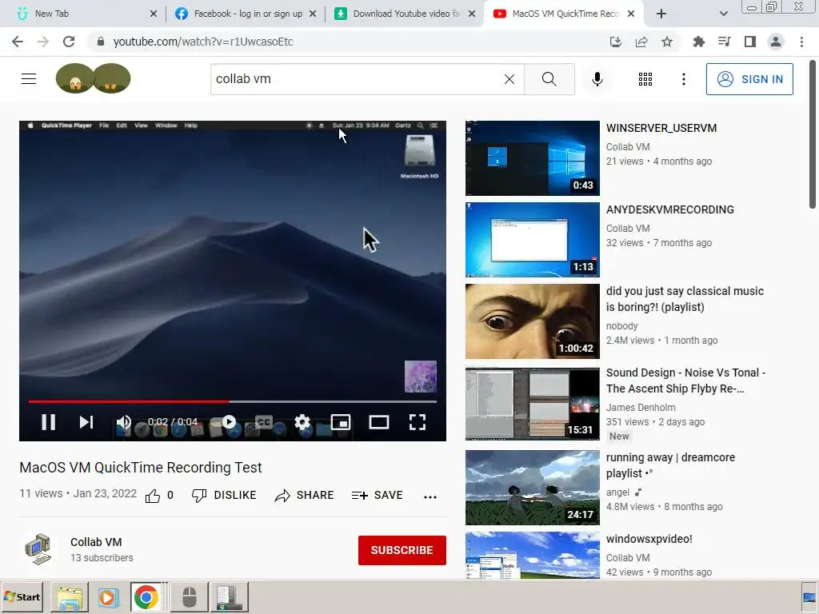Image resolution: width=819 pixels, height=614 pixels.
Task: Open the ANYDESKVMRECORDING video title
Action: [669, 209]
